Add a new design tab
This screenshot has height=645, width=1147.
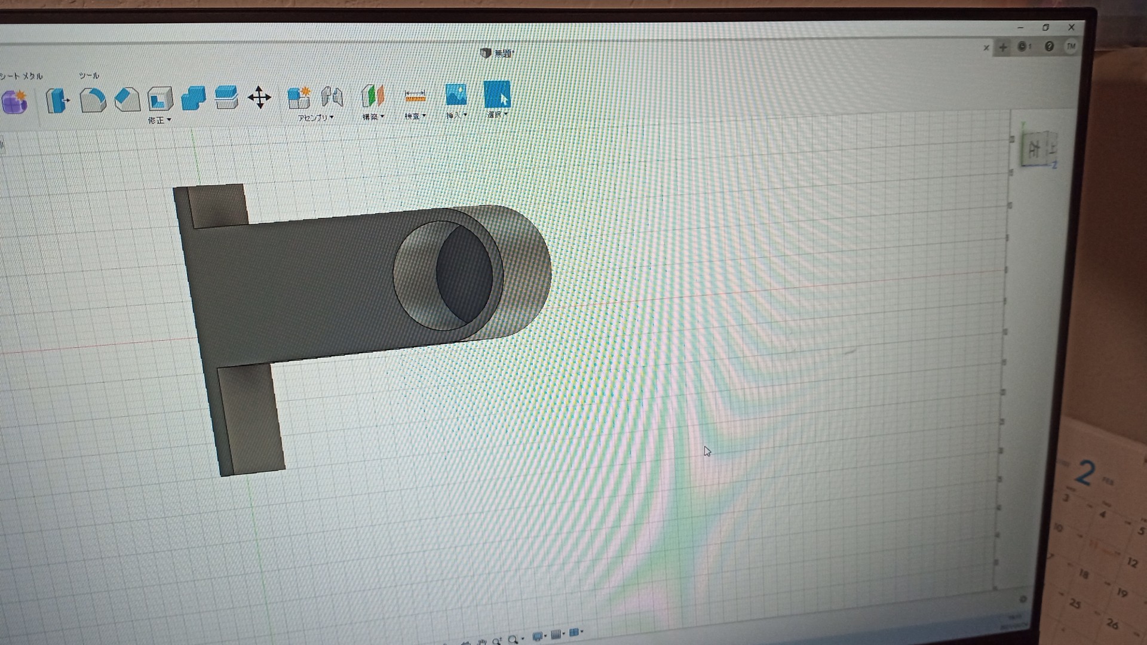pyautogui.click(x=1003, y=47)
